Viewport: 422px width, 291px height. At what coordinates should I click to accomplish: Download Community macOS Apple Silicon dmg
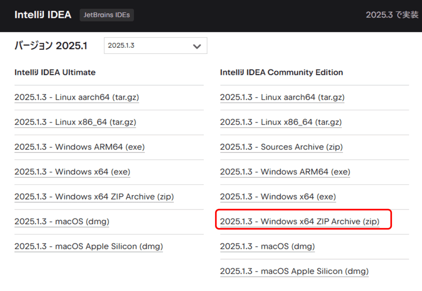click(294, 271)
